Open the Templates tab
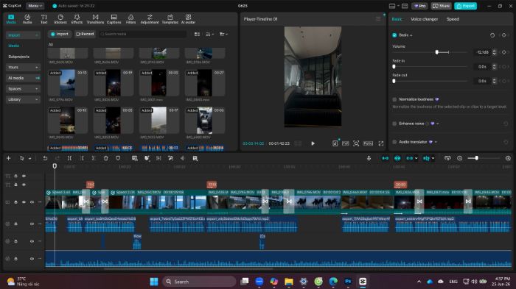Image resolution: width=516 pixels, height=289 pixels. tap(170, 19)
